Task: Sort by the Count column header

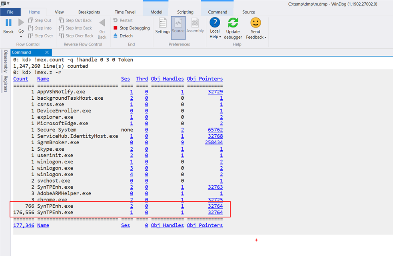Action: [20, 79]
